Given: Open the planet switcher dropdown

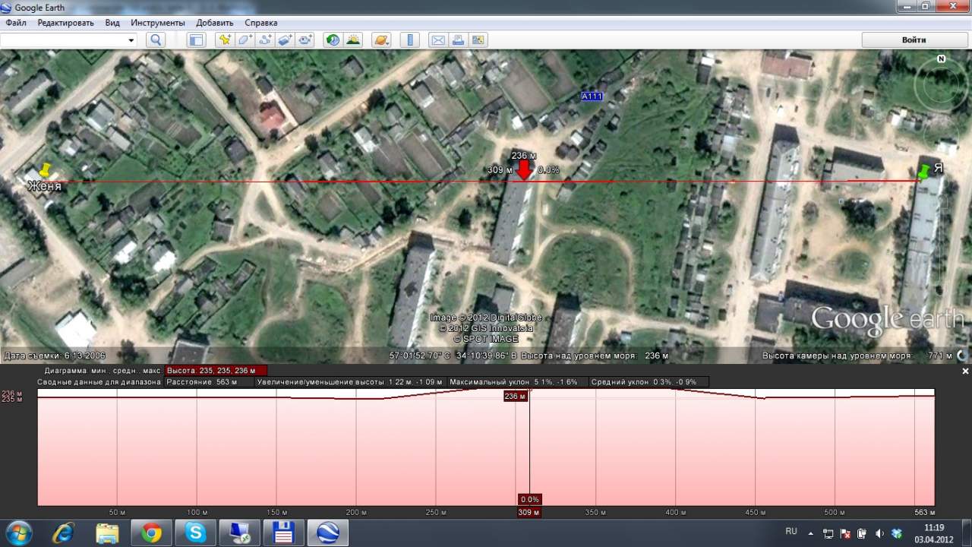Looking at the screenshot, I should [381, 40].
